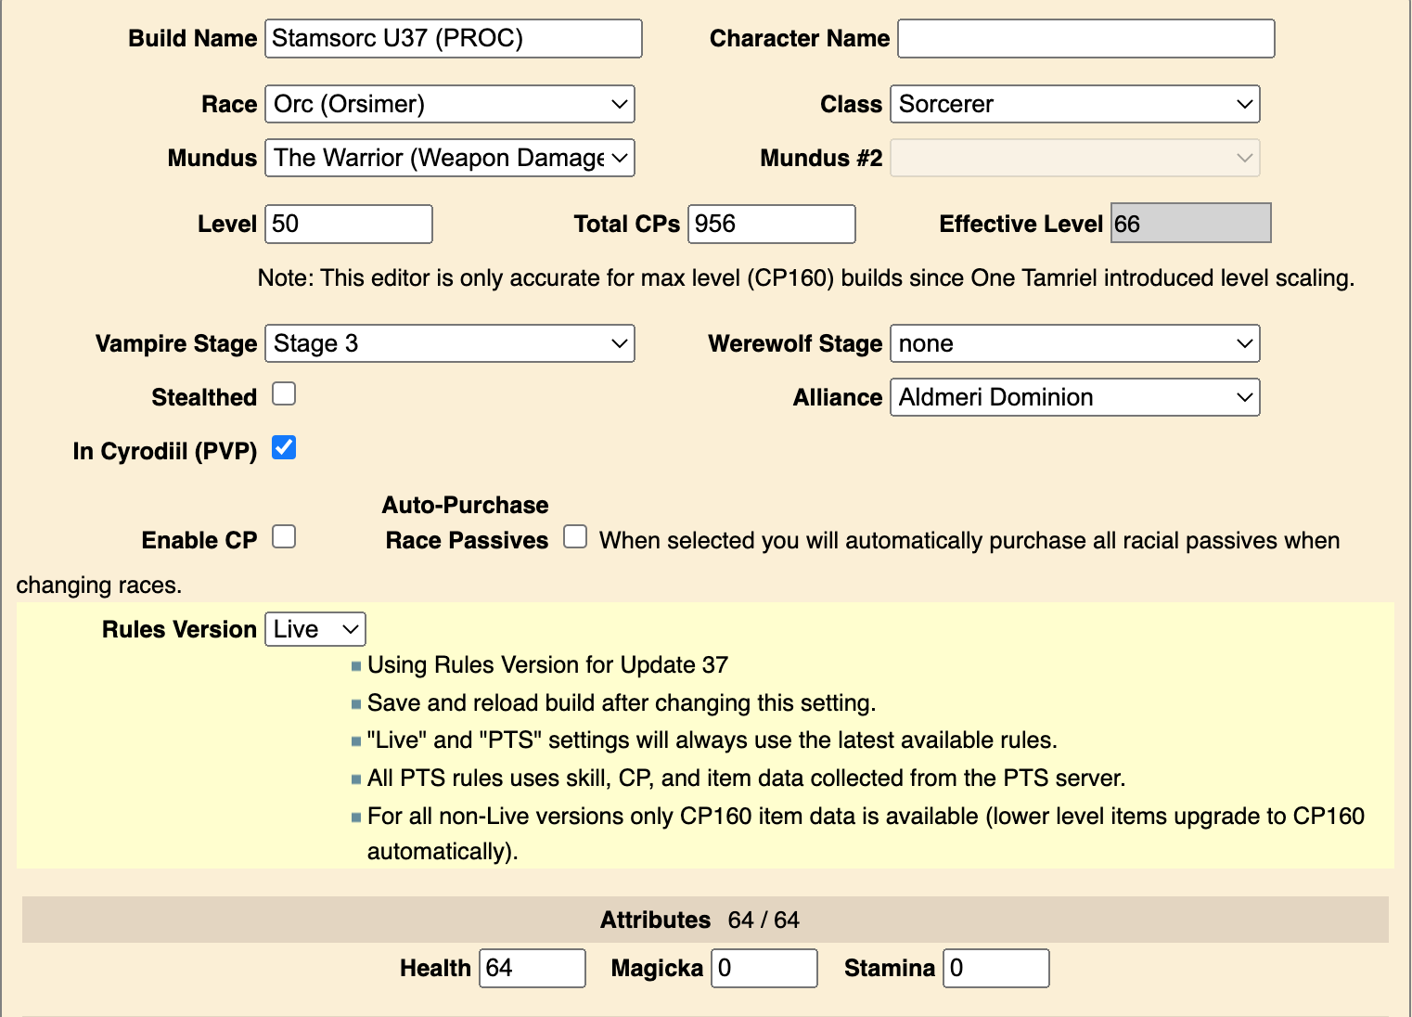1412x1017 pixels.
Task: Click the "Using Rules Version for Update 37" text
Action: [x=547, y=665]
